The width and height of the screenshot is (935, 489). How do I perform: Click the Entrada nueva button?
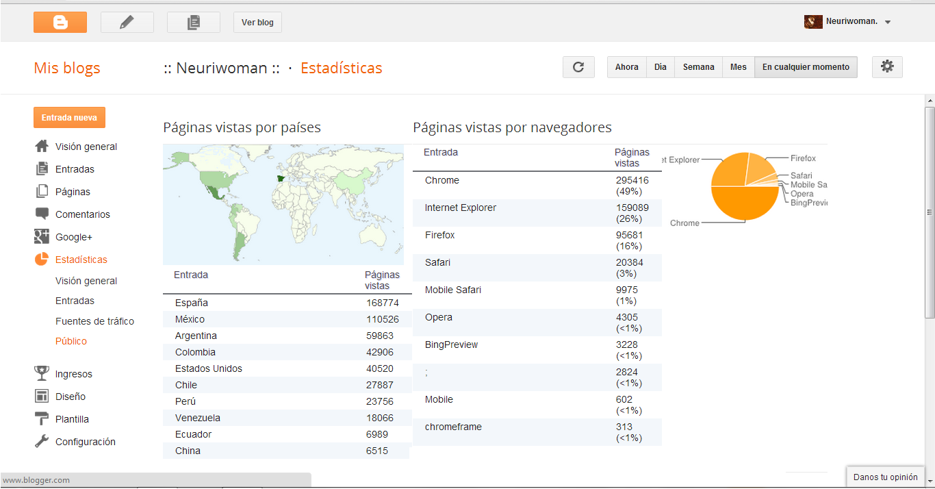(69, 118)
